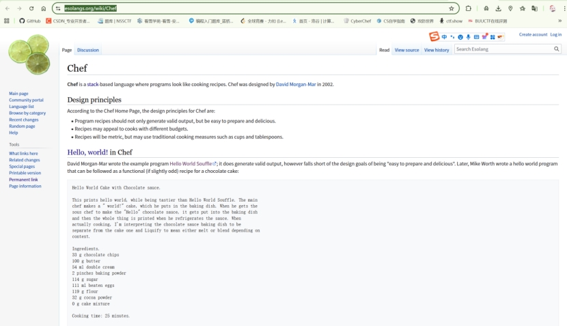Focus the Search Esolang input field
Screen dimensions: 567x326
(x=503, y=49)
